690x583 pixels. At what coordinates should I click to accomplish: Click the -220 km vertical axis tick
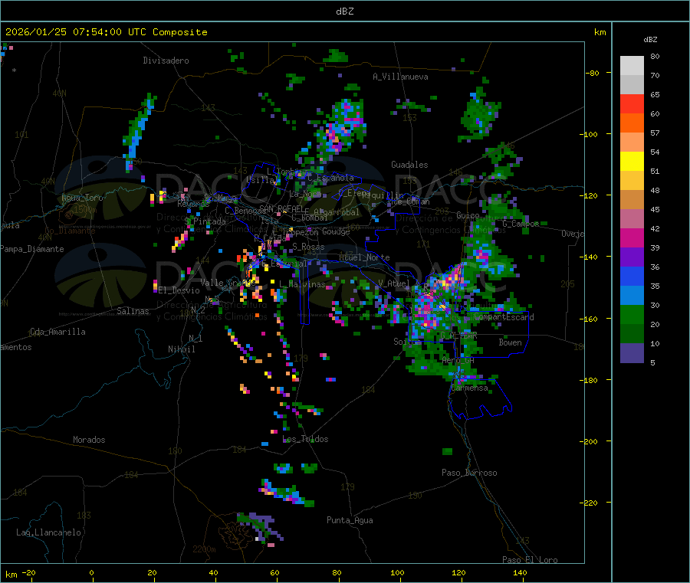[590, 503]
